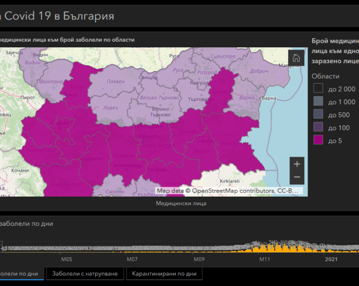Reset map to home extent
This screenshot has height=286, width=359.
(296, 58)
